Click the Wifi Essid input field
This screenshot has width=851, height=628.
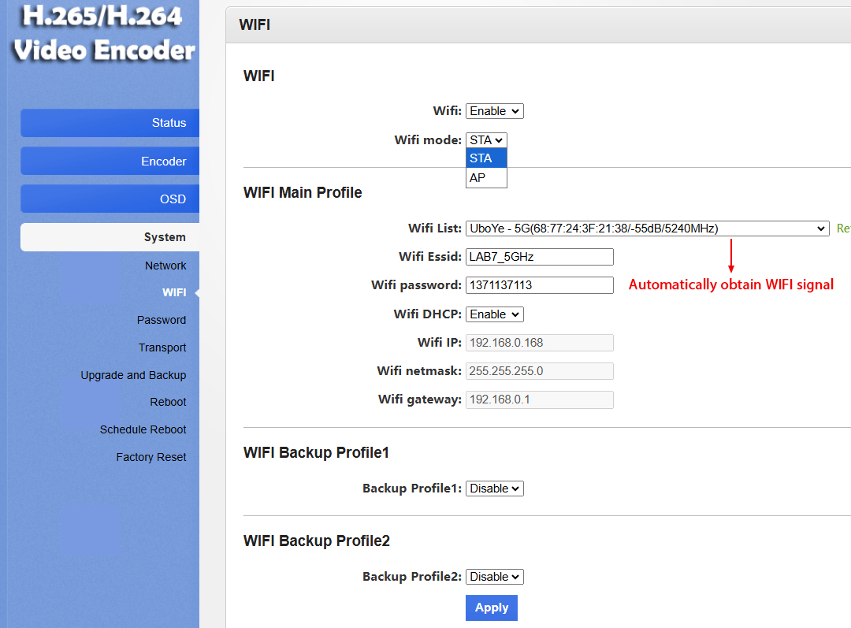pyautogui.click(x=540, y=257)
